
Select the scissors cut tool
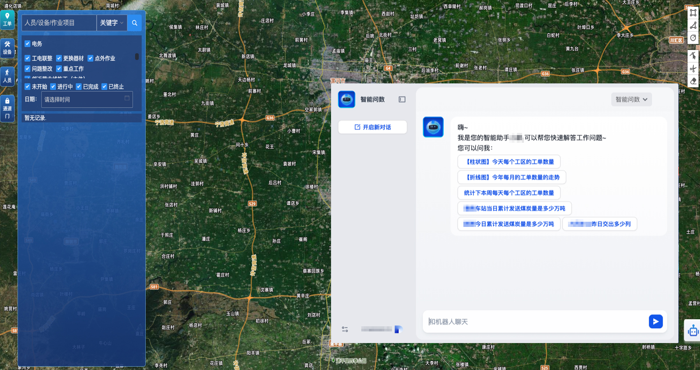click(693, 68)
